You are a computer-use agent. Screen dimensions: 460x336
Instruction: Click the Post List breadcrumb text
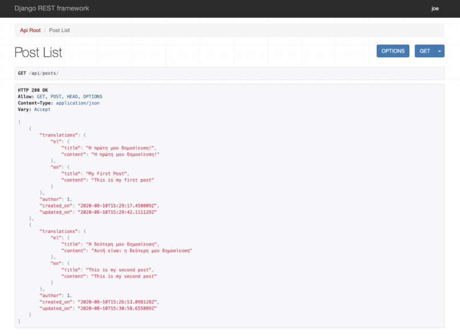click(59, 30)
